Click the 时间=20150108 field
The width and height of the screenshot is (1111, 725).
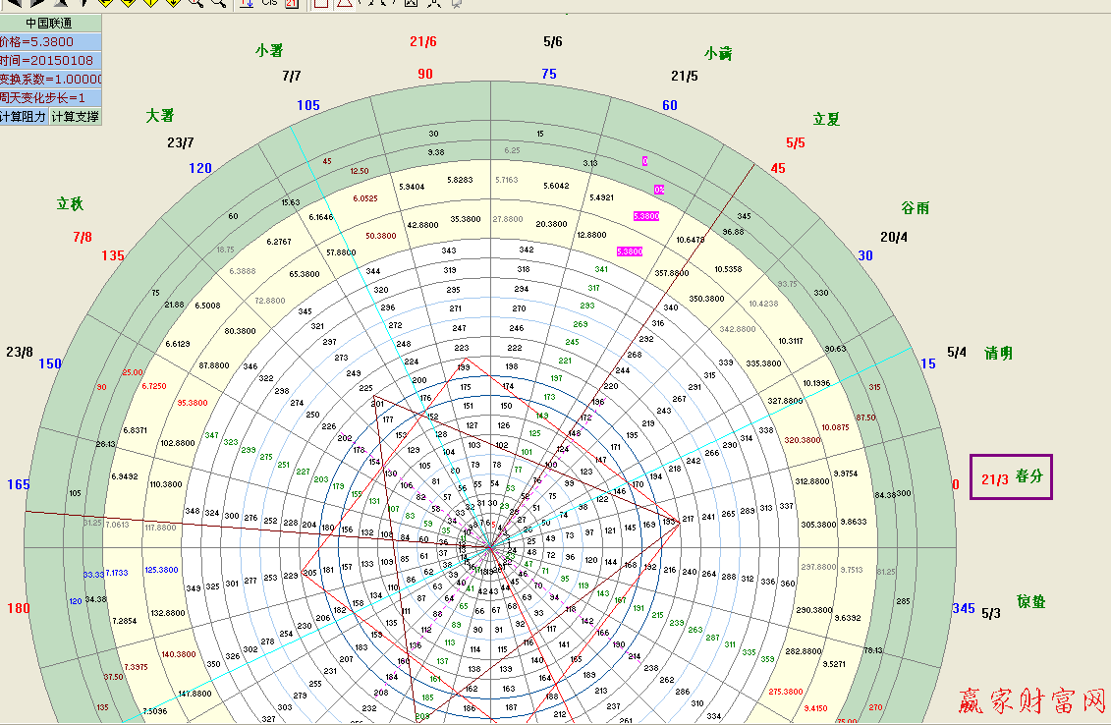[50, 61]
